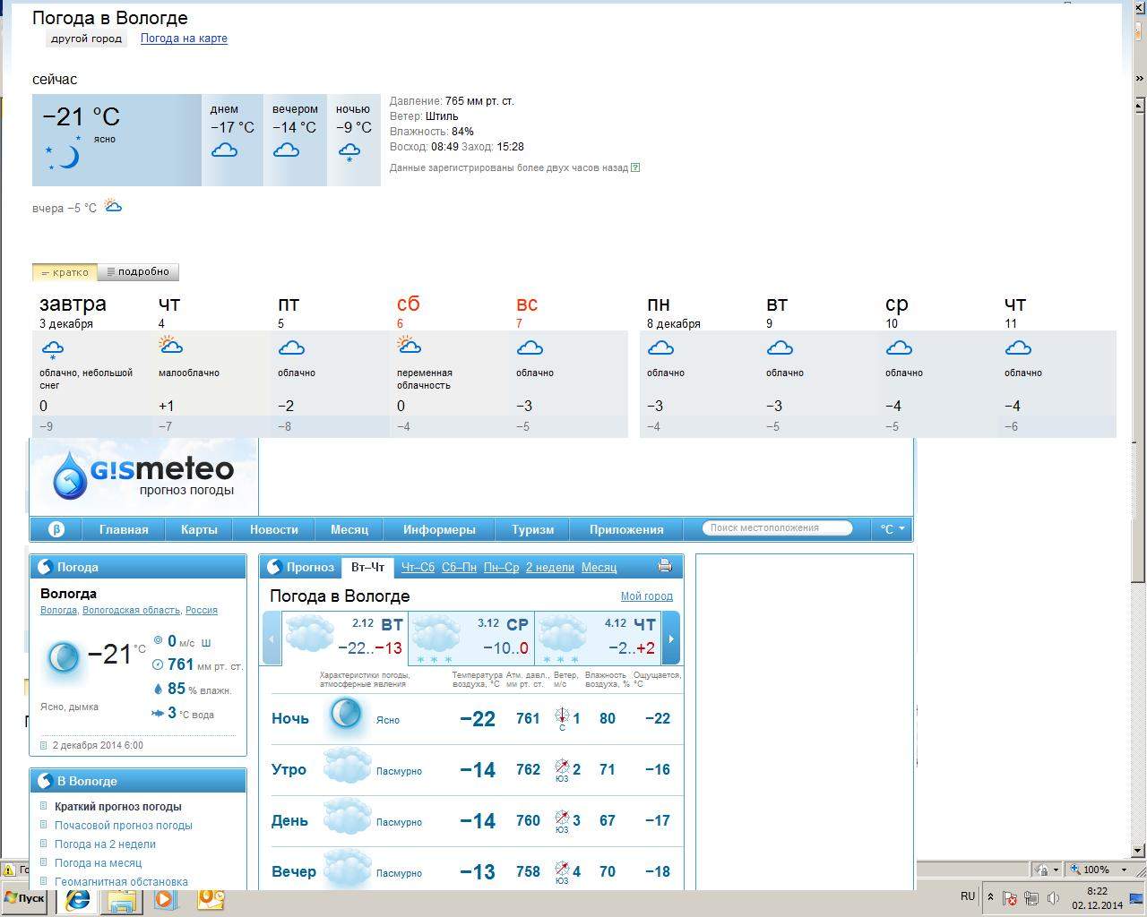Open the Информеры menu item

[439, 529]
